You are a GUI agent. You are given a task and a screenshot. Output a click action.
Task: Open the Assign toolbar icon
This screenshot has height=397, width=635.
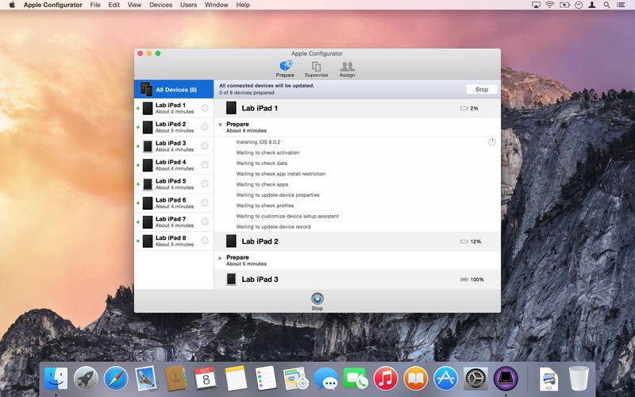[347, 68]
